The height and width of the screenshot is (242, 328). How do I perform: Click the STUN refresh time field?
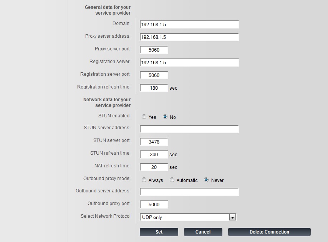(x=154, y=155)
